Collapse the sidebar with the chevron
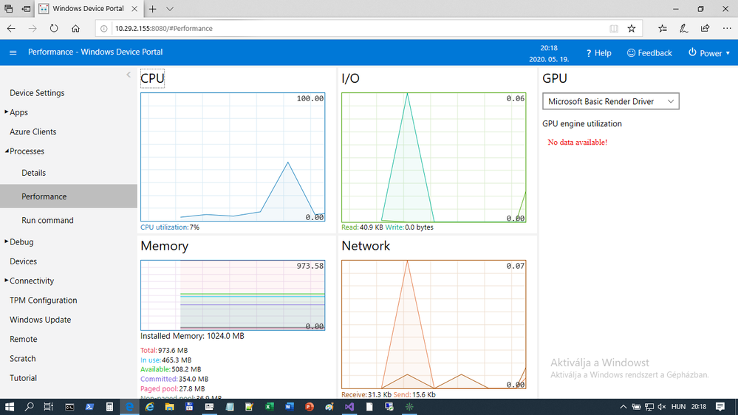Viewport: 738px width, 415px height. click(x=129, y=75)
